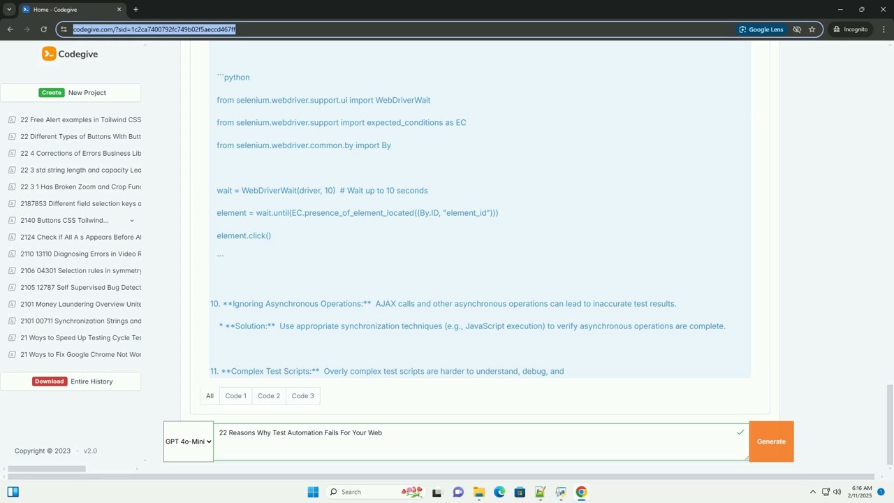Open Google Lens from address bar
The image size is (894, 503).
pos(761,29)
